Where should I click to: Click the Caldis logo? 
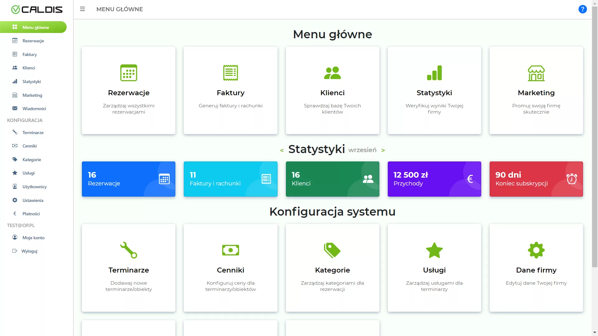pos(37,10)
